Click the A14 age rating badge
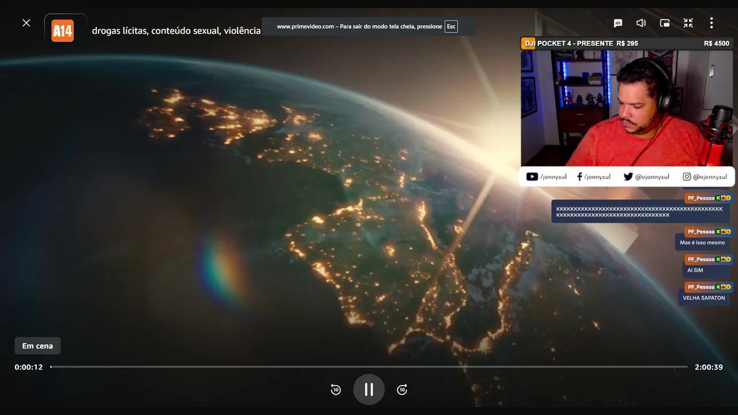The width and height of the screenshot is (738, 415). coord(62,31)
